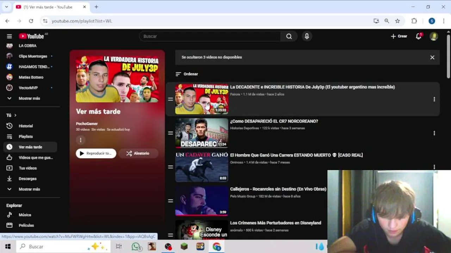Screen dimensions: 451x253
Task: Open the horse race cadaver thumbnail
Action: click(x=202, y=167)
